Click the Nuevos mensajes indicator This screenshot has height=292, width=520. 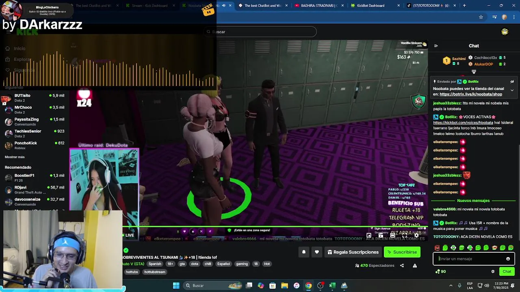click(473, 201)
